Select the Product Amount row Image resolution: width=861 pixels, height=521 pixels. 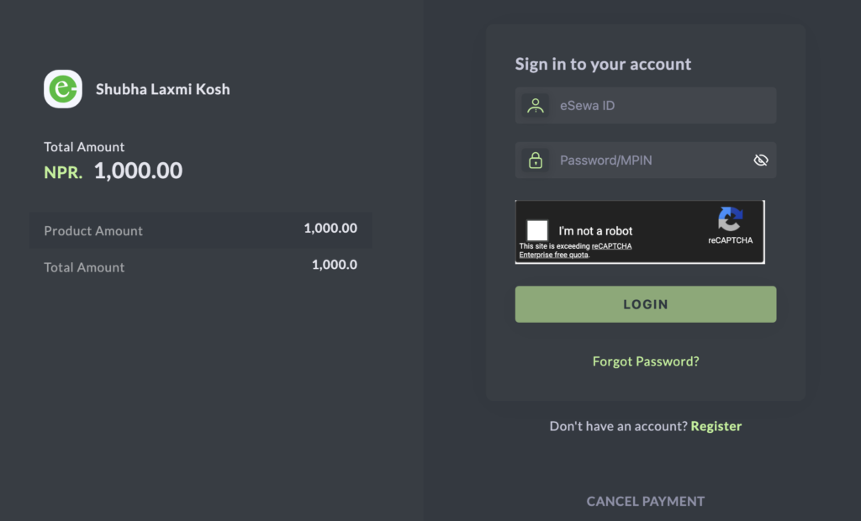click(200, 230)
